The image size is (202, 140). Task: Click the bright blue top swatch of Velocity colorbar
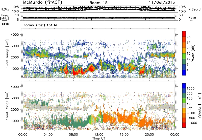(184, 86)
